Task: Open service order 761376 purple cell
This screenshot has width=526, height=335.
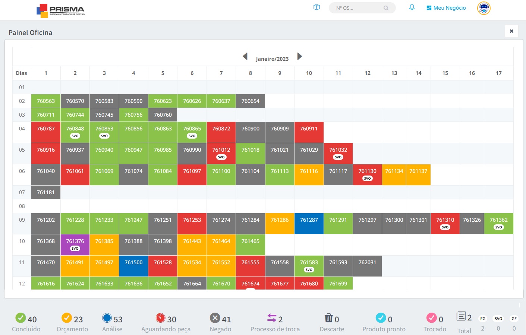Action: pos(75,244)
